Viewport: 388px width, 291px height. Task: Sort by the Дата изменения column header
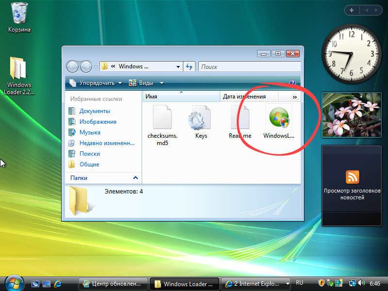249,97
